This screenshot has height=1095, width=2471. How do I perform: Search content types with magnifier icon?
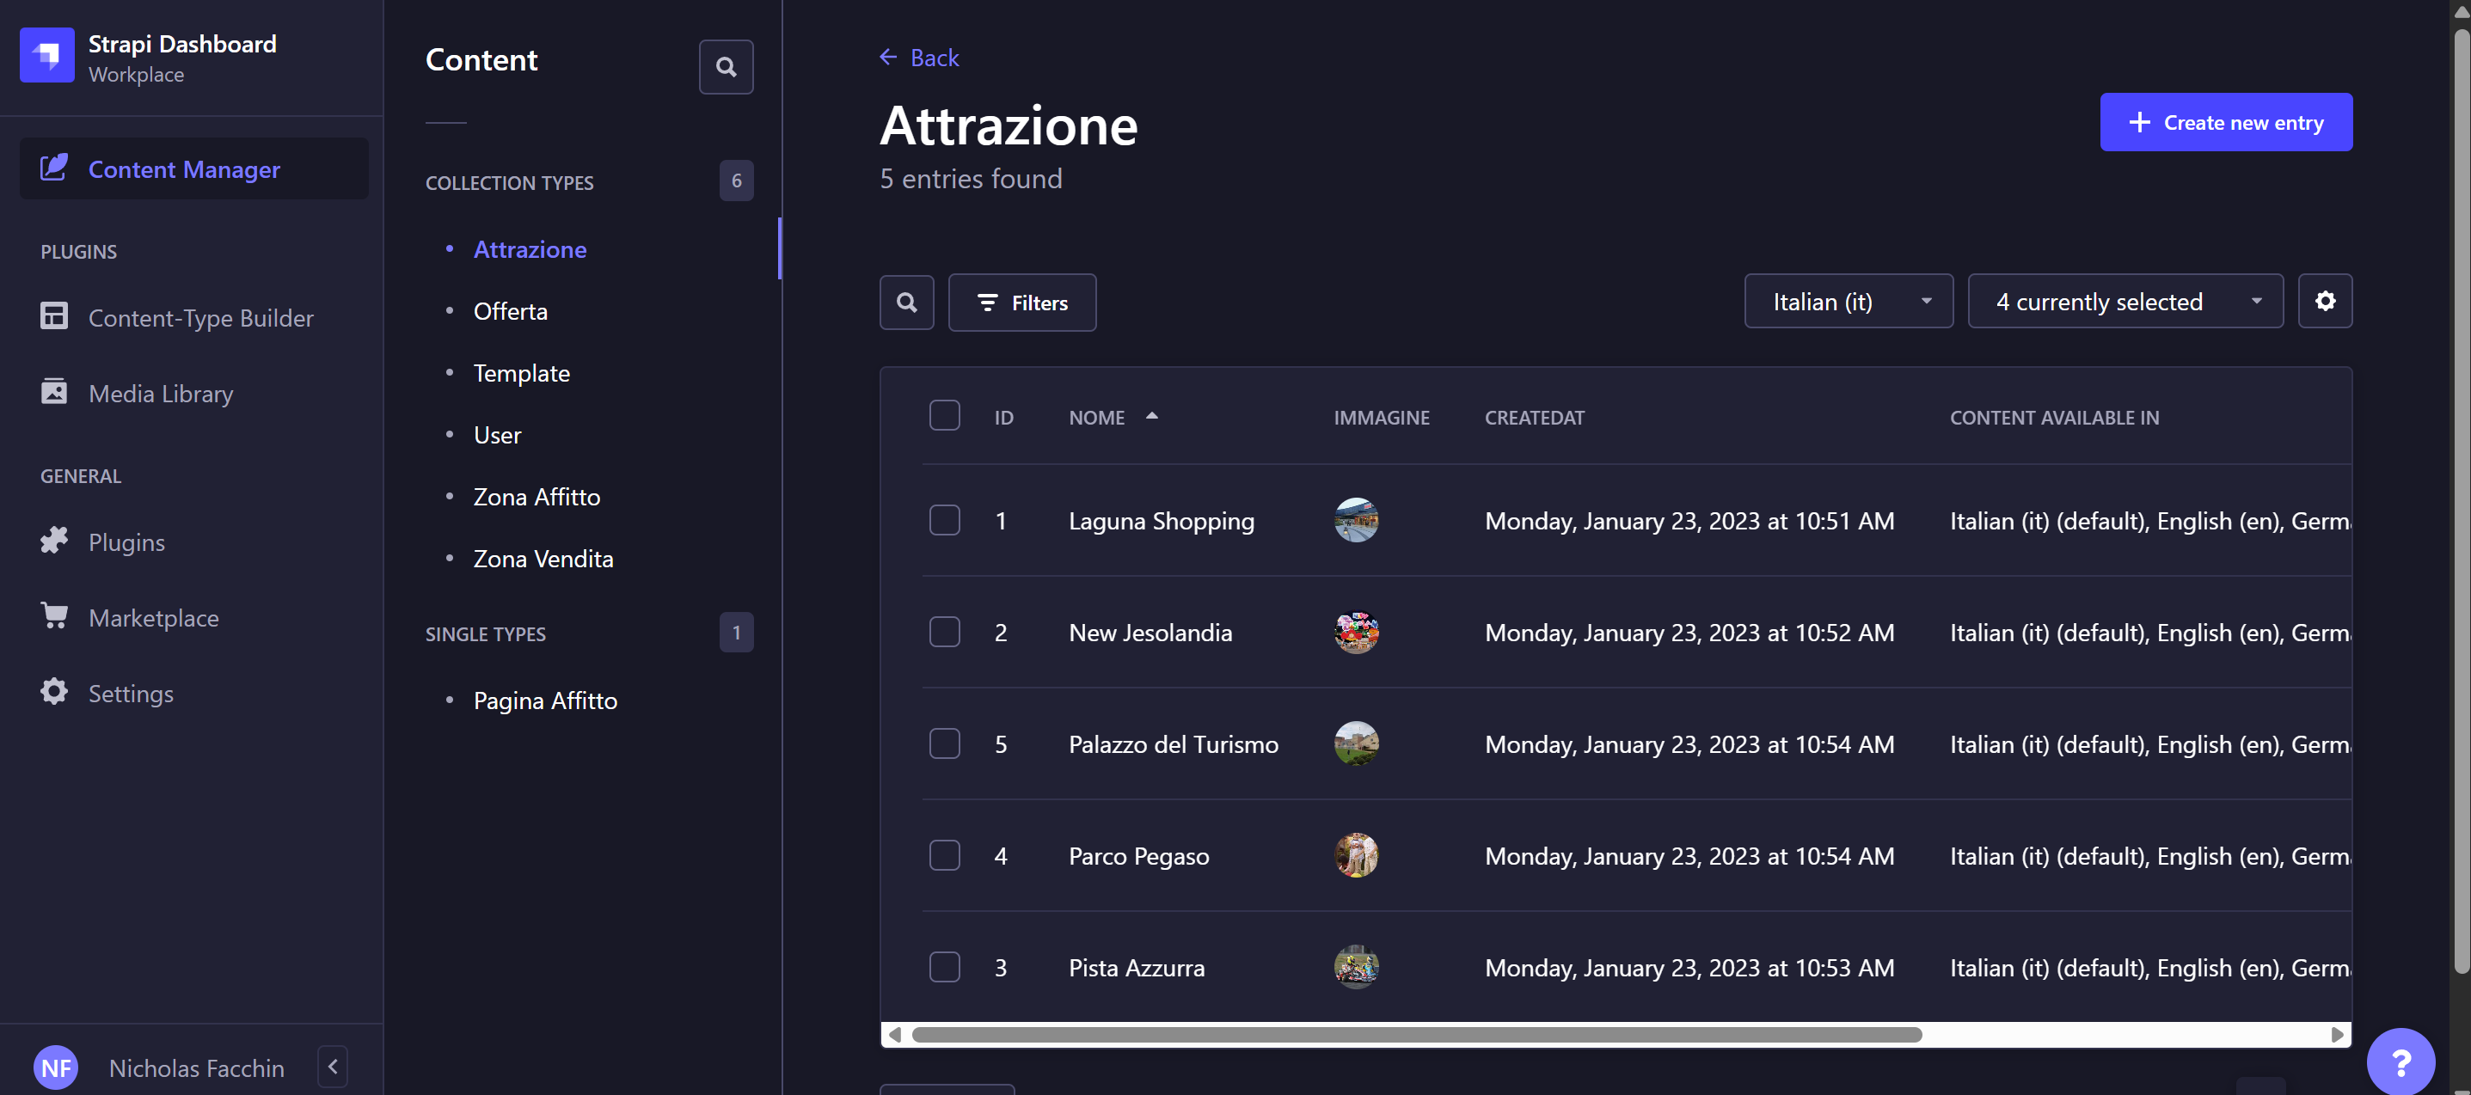click(727, 67)
